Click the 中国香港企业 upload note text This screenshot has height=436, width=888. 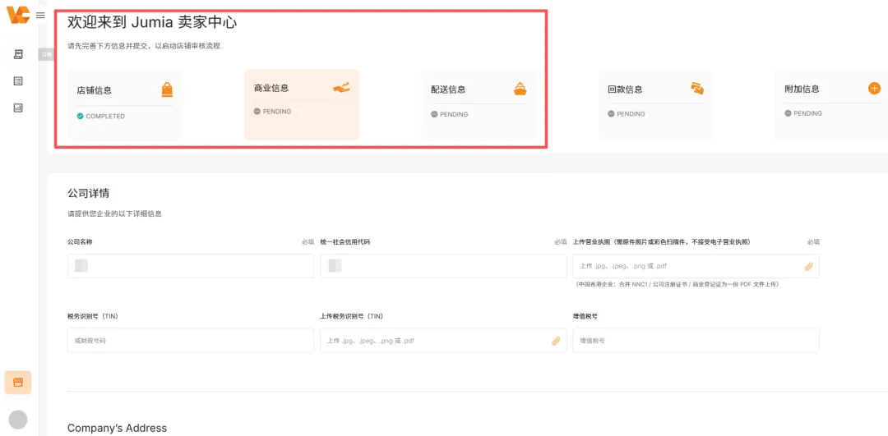(676, 284)
